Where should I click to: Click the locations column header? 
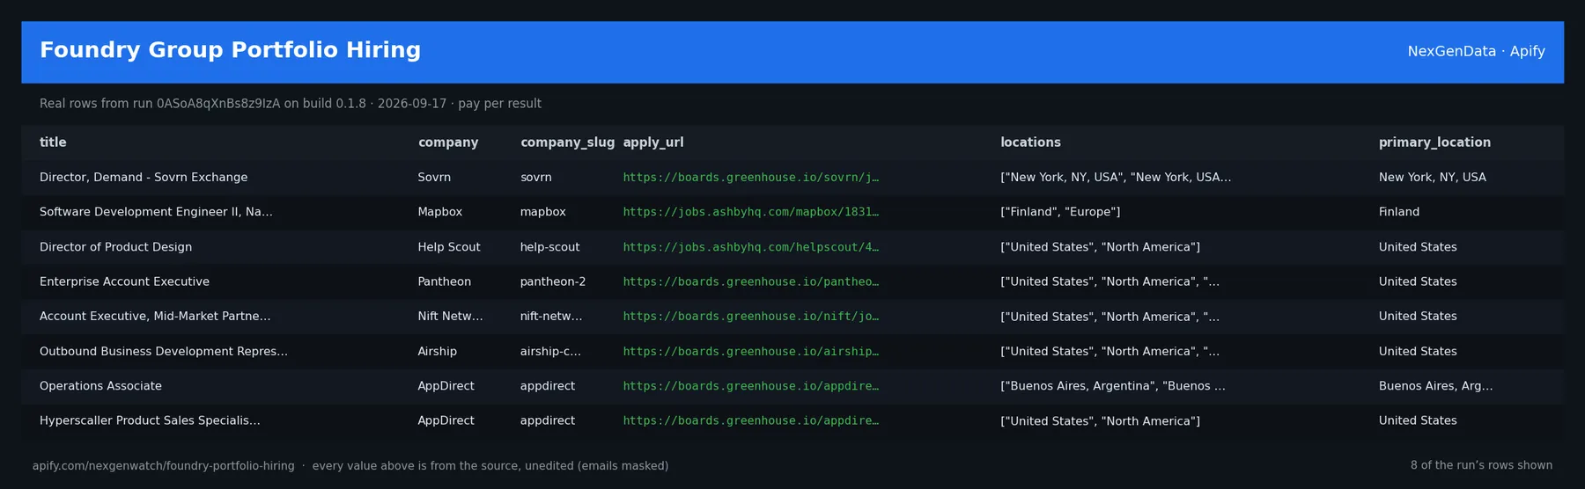coord(1030,142)
